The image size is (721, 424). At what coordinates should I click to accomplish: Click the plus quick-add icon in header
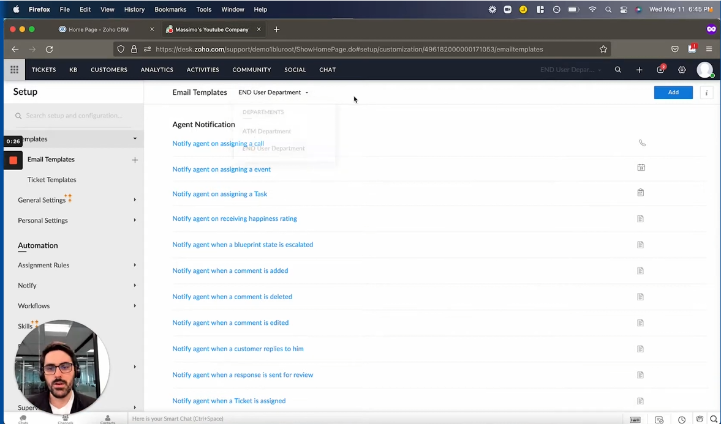point(639,70)
